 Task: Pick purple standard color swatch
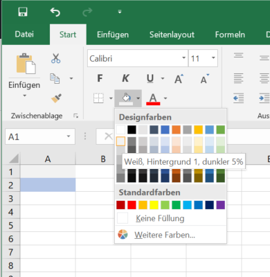point(220,205)
